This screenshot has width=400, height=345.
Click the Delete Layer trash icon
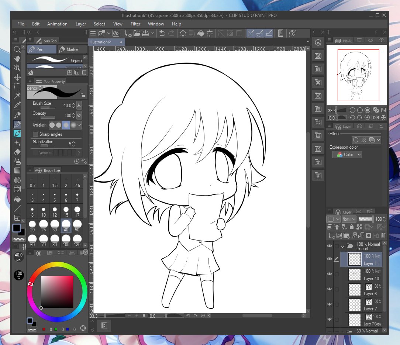[x=384, y=235]
